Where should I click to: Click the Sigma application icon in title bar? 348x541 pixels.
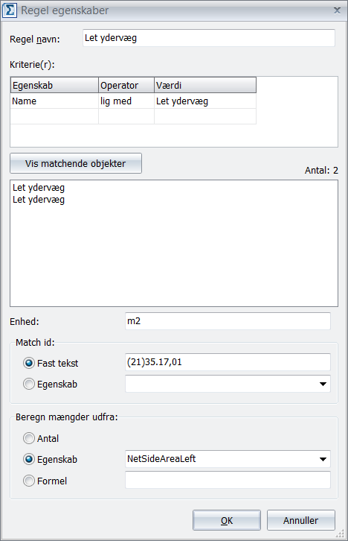(x=9, y=10)
